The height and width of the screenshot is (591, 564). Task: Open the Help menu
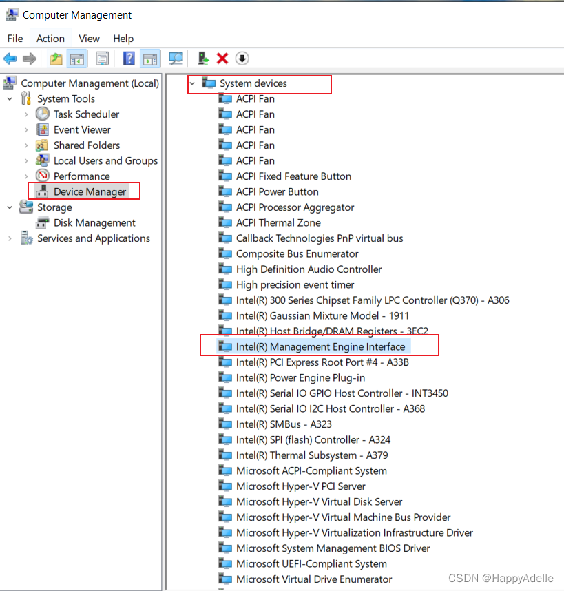(x=123, y=39)
